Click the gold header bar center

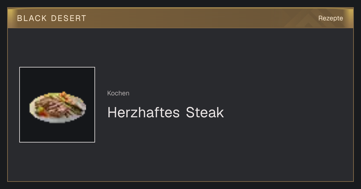point(180,18)
